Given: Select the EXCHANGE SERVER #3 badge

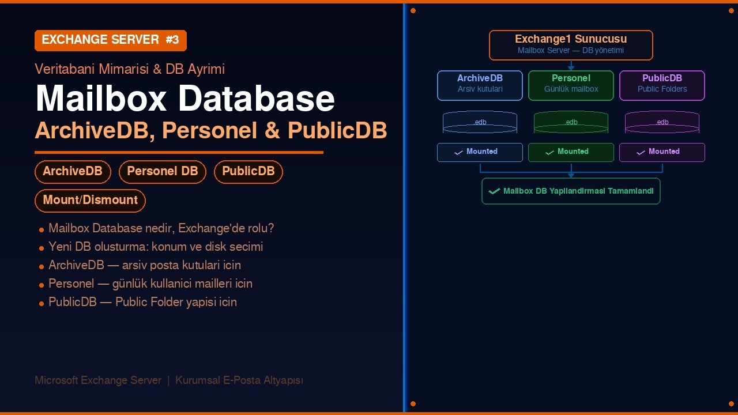Looking at the screenshot, I should pos(111,40).
